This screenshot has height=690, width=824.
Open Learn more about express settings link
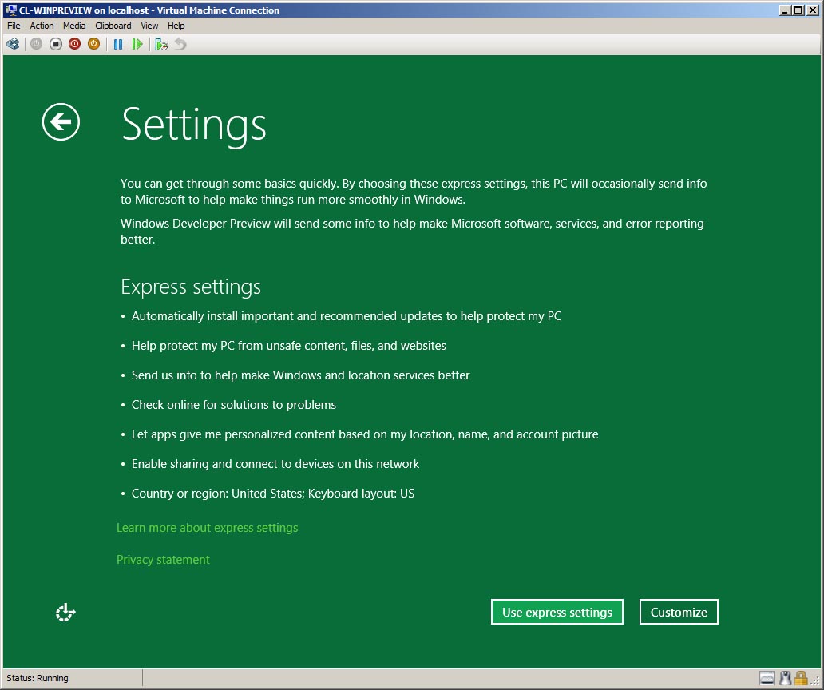[x=207, y=528]
